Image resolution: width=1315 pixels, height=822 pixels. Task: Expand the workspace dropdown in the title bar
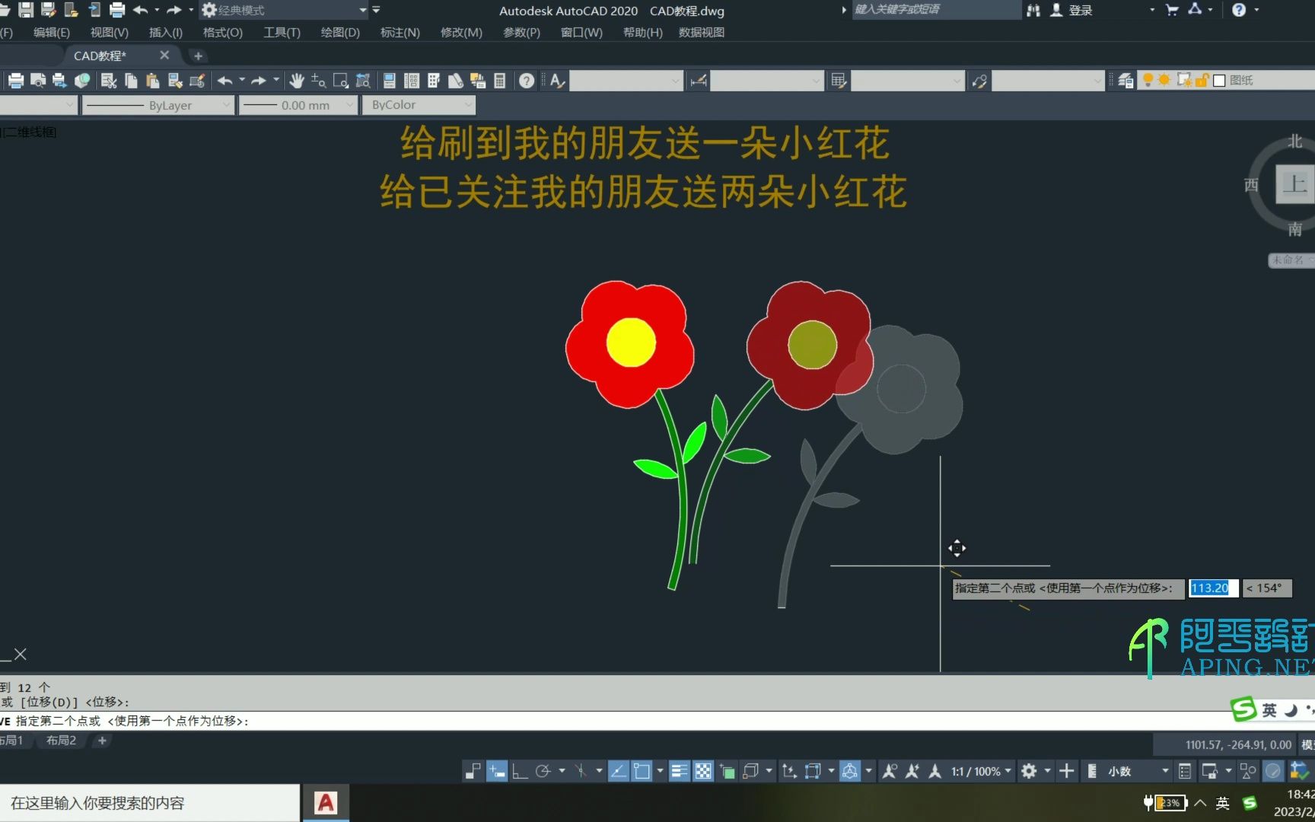coord(362,10)
